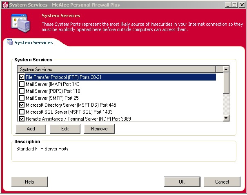Viewport: 247px width, 195px height.
Task: Select the Mail Server (IMAP) Port 143 text
Action: tap(53, 84)
